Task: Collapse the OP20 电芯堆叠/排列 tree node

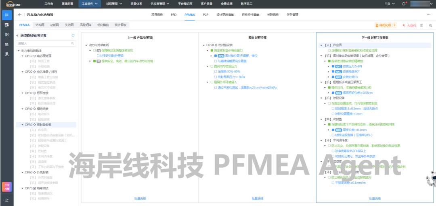Action: click(23, 72)
